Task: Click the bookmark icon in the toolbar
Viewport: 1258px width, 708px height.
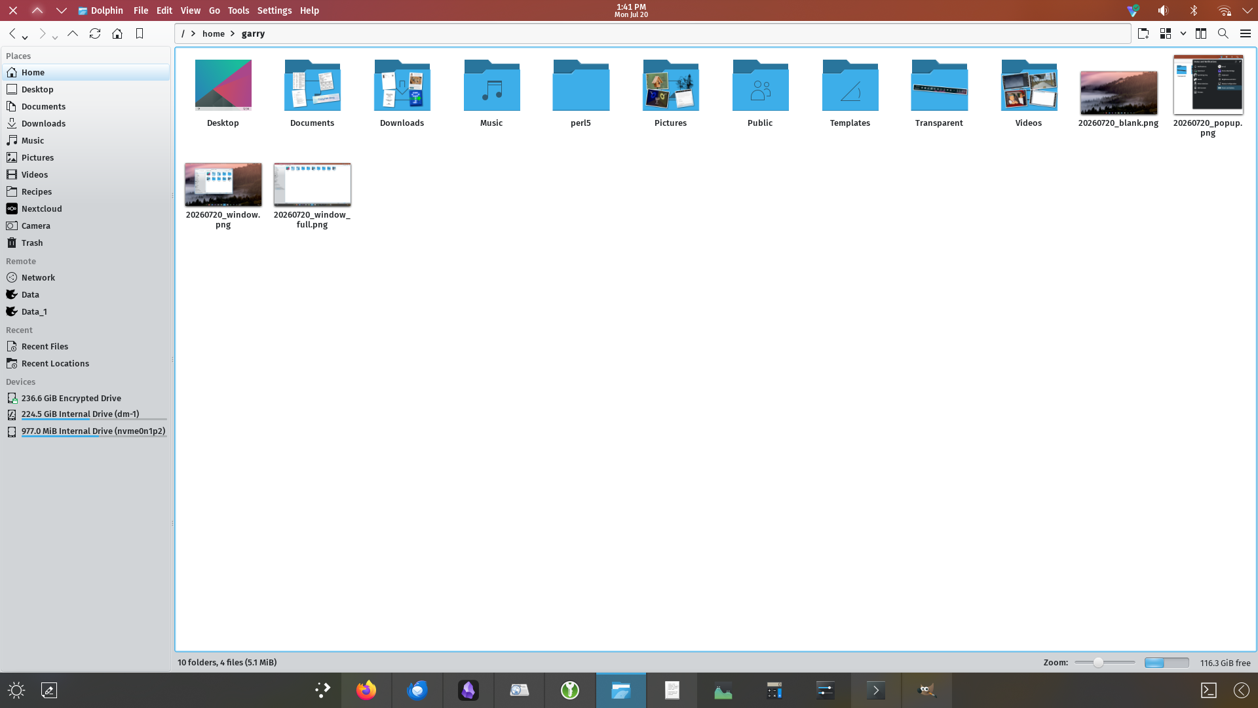Action: pos(140,33)
